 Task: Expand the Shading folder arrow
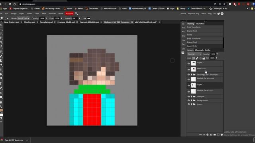click(x=192, y=75)
